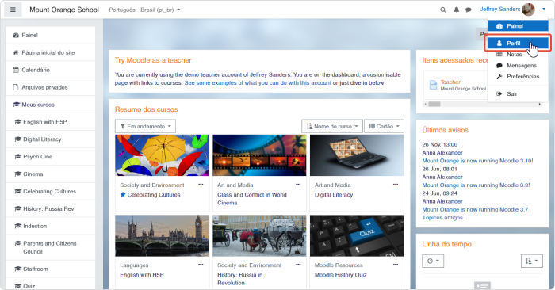Expand the Português - Brasil language dropdown

[x=144, y=10]
